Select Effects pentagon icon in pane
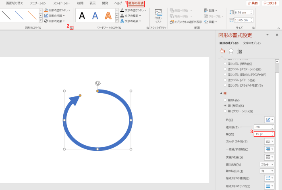The width and height of the screenshot is (282, 190). [231, 51]
